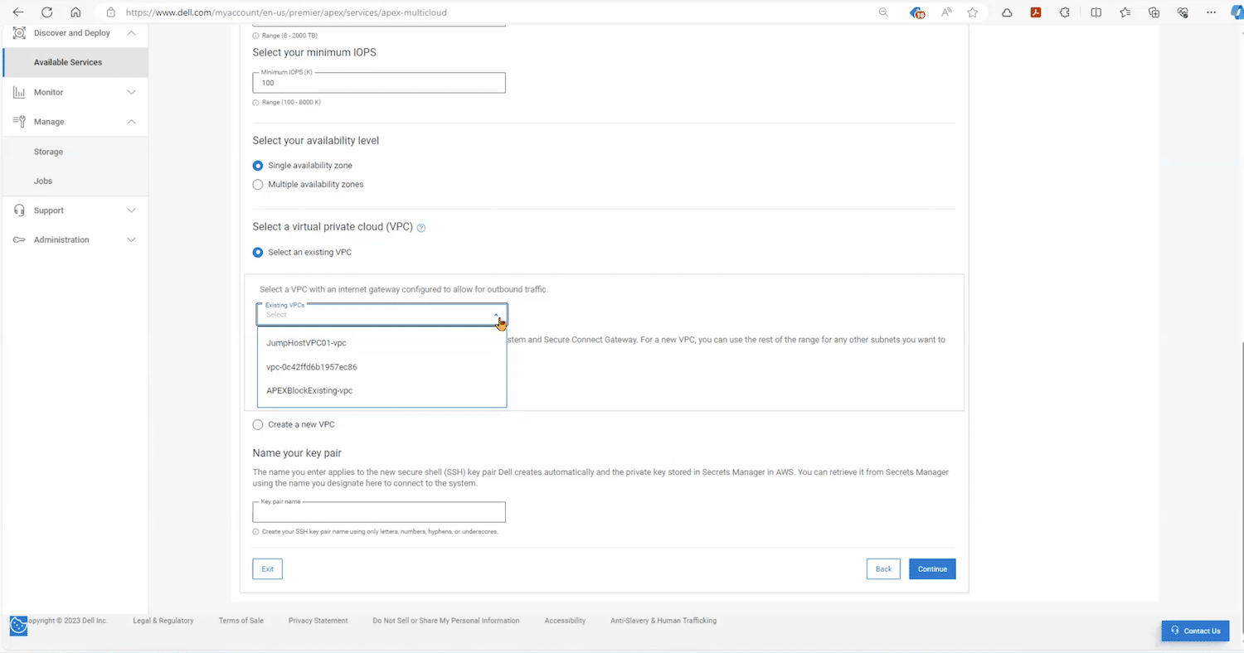Click the Support headset icon in sidebar
This screenshot has height=653, width=1244.
point(19,210)
